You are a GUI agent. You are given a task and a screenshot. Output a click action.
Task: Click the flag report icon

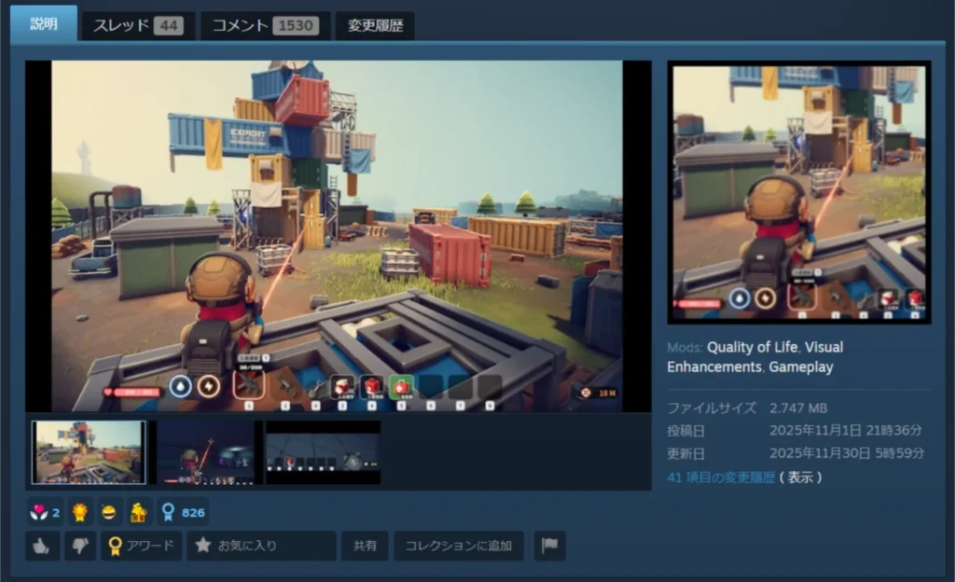coord(549,547)
